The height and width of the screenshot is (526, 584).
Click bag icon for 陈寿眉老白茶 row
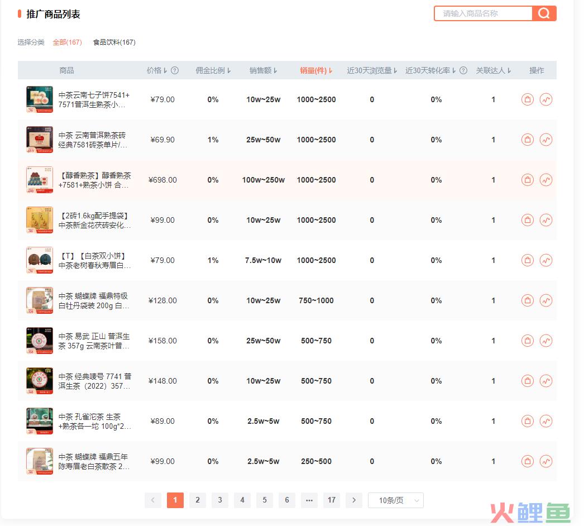click(528, 462)
